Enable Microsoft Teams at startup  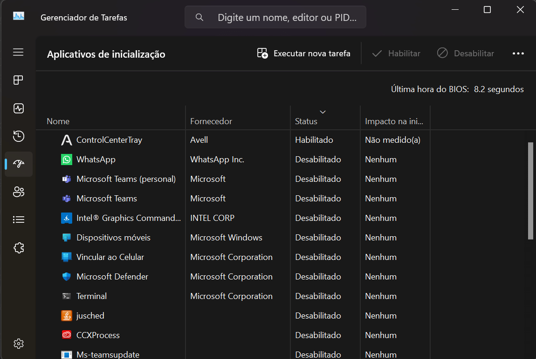tap(107, 198)
